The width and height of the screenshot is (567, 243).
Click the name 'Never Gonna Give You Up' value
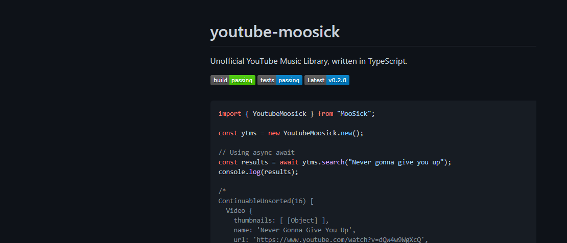point(308,230)
